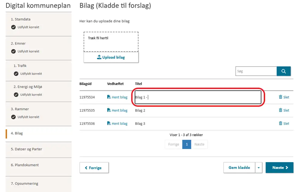The height and width of the screenshot is (192, 299).
Task: Open step 5. Datoer og Parter
Action: pos(28,149)
